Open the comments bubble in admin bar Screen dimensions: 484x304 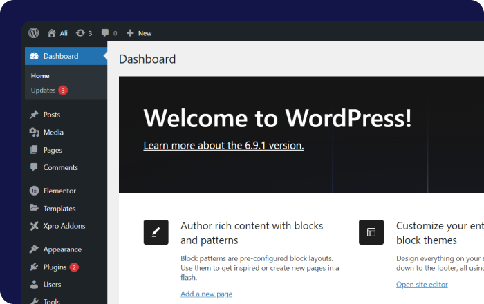pos(105,32)
